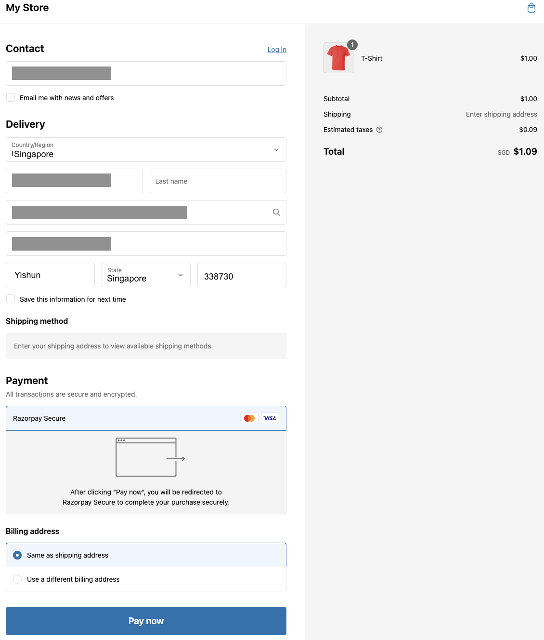Focus the Last name field
The image size is (544, 640).
[218, 181]
